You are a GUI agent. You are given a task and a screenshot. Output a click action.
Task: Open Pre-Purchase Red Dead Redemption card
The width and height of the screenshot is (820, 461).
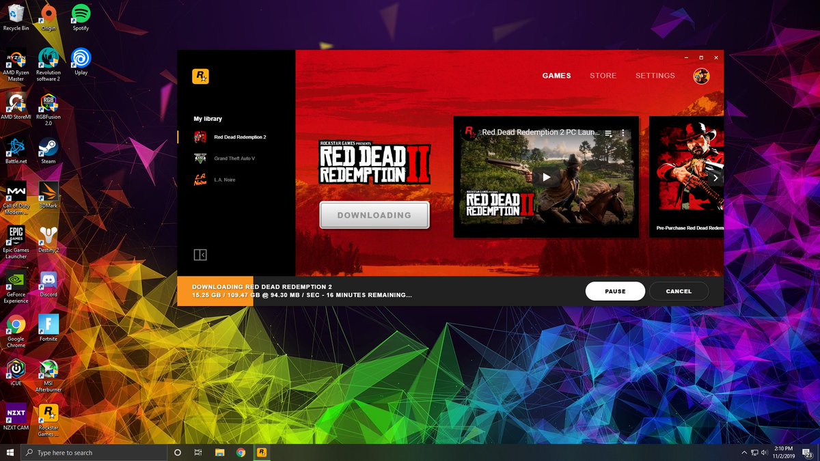(686, 177)
